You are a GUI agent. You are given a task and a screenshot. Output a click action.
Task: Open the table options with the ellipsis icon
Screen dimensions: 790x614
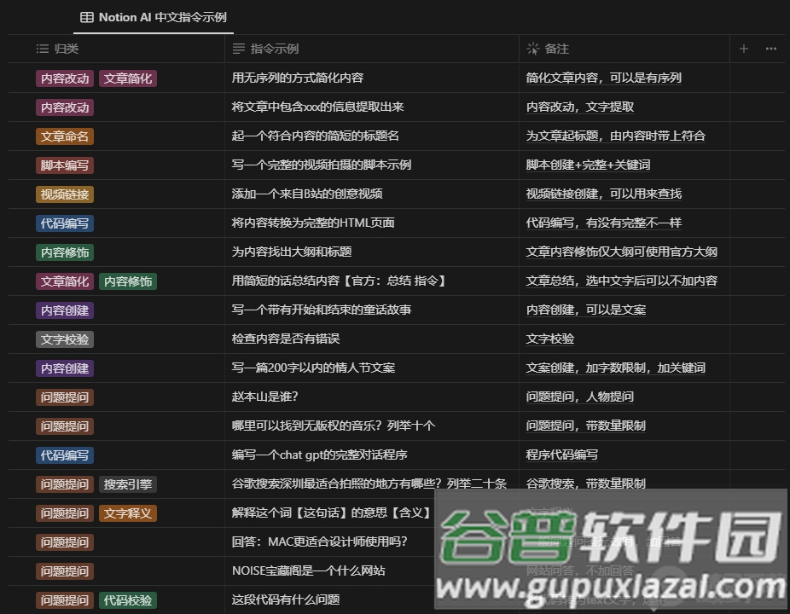pos(770,49)
